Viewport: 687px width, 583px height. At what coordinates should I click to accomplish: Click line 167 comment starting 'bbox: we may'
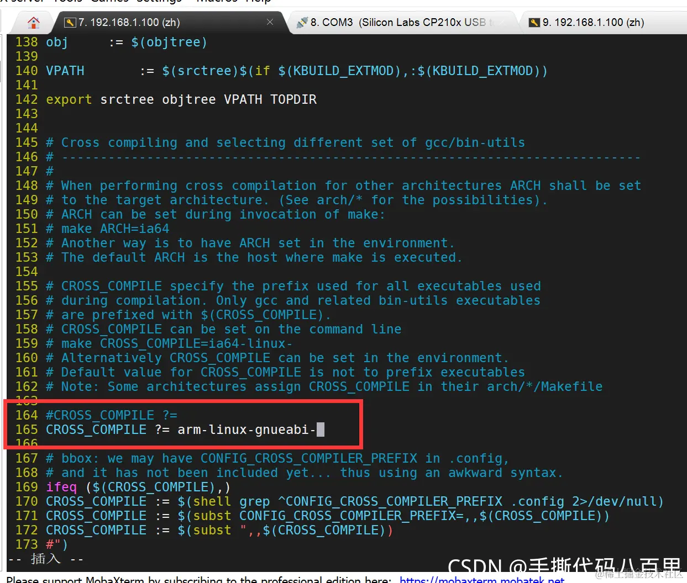(x=277, y=459)
